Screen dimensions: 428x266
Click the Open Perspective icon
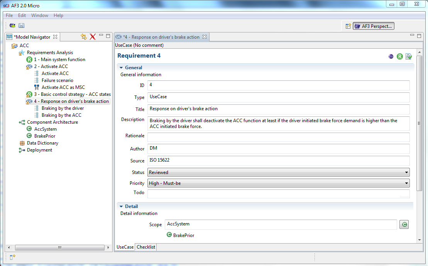(x=348, y=26)
